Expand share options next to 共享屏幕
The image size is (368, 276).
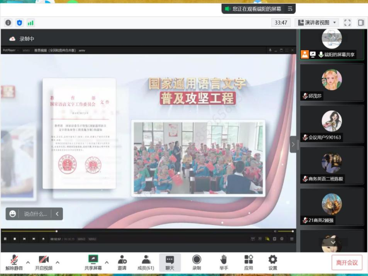tap(107, 262)
